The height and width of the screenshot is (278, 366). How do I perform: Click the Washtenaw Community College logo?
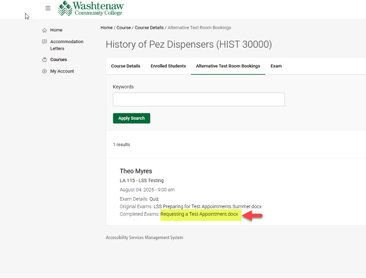(91, 8)
